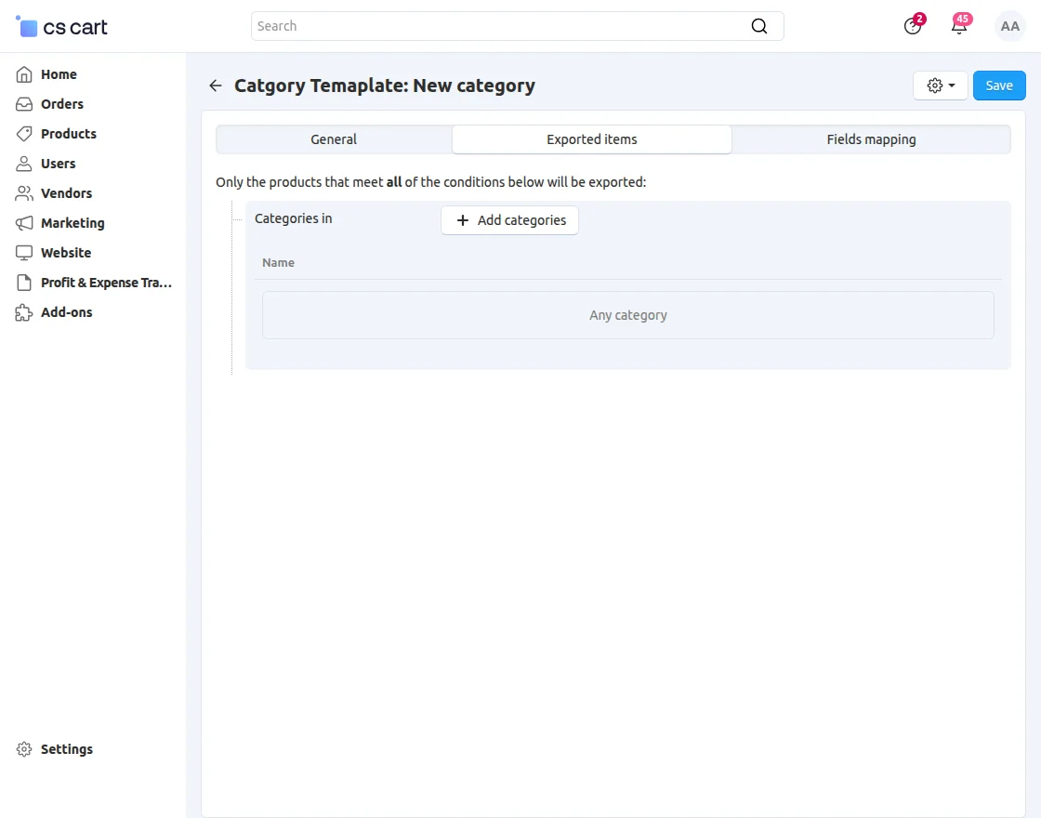
Task: Click the cs-cart logo
Action: 60,26
